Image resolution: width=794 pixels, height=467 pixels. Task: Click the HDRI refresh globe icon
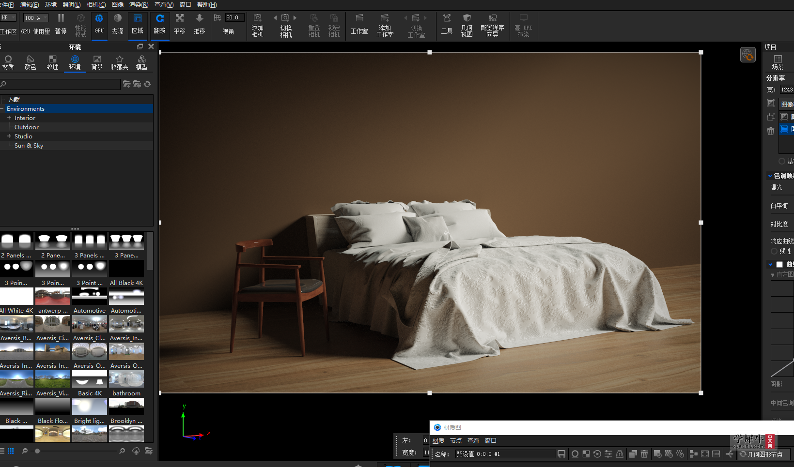pyautogui.click(x=747, y=55)
